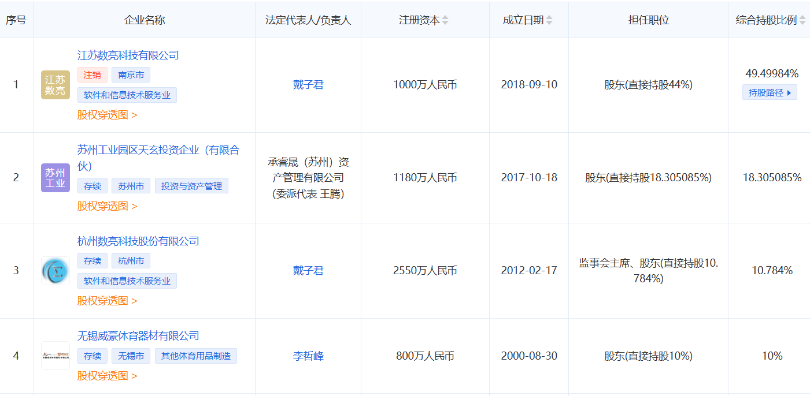Click the 南京市 location tag
The width and height of the screenshot is (810, 396).
pos(131,75)
